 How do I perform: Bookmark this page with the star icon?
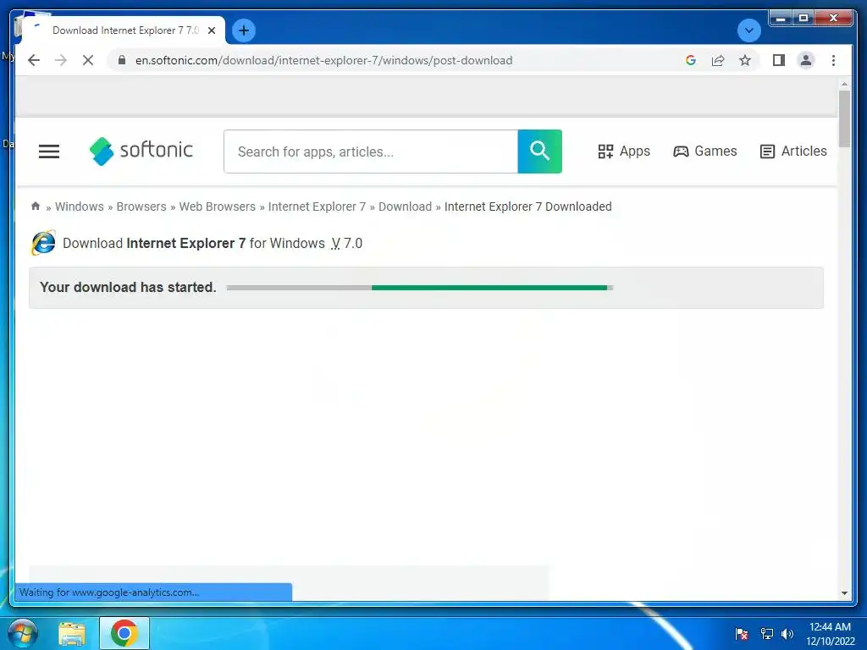(745, 60)
